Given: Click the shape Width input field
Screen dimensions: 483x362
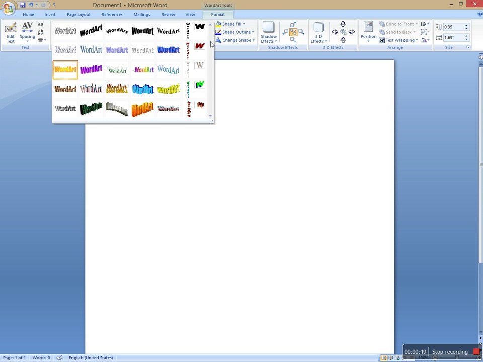Looking at the screenshot, I should coord(453,38).
